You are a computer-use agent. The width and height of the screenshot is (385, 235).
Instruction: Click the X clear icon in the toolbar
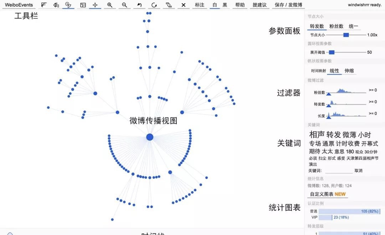(183, 5)
